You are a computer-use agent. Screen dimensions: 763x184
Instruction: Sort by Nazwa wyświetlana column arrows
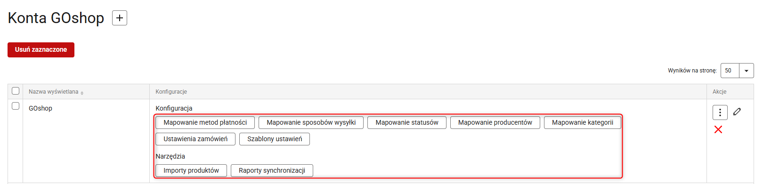(x=82, y=93)
